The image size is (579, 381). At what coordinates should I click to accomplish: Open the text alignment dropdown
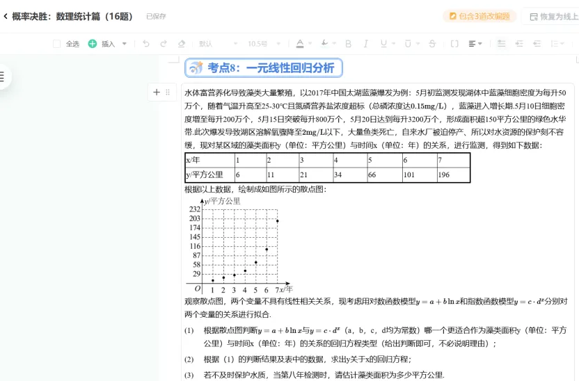pyautogui.click(x=475, y=44)
